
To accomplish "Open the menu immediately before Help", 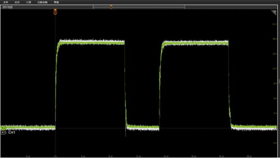I will pyautogui.click(x=43, y=2).
